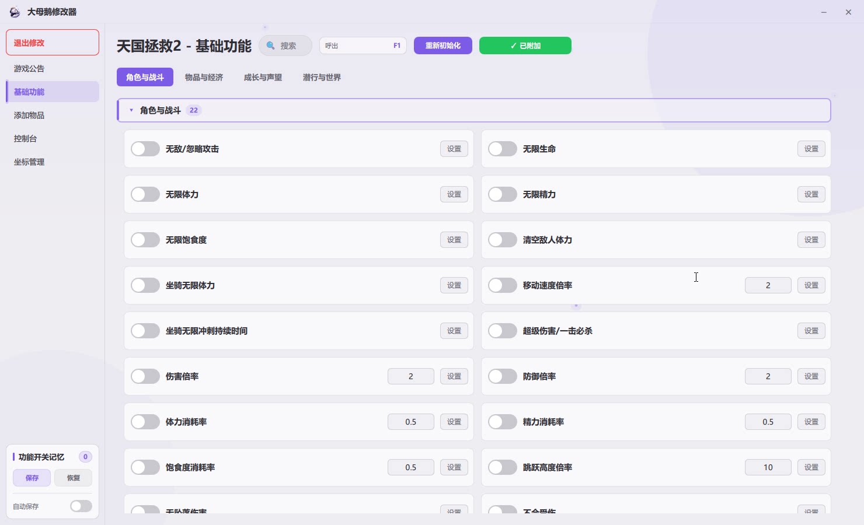Edit 精力消耗率 value field
This screenshot has height=525, width=864.
click(x=768, y=422)
